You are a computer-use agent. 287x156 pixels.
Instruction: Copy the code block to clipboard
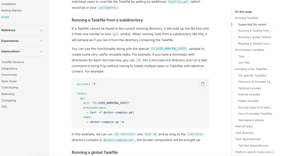click(x=203, y=84)
